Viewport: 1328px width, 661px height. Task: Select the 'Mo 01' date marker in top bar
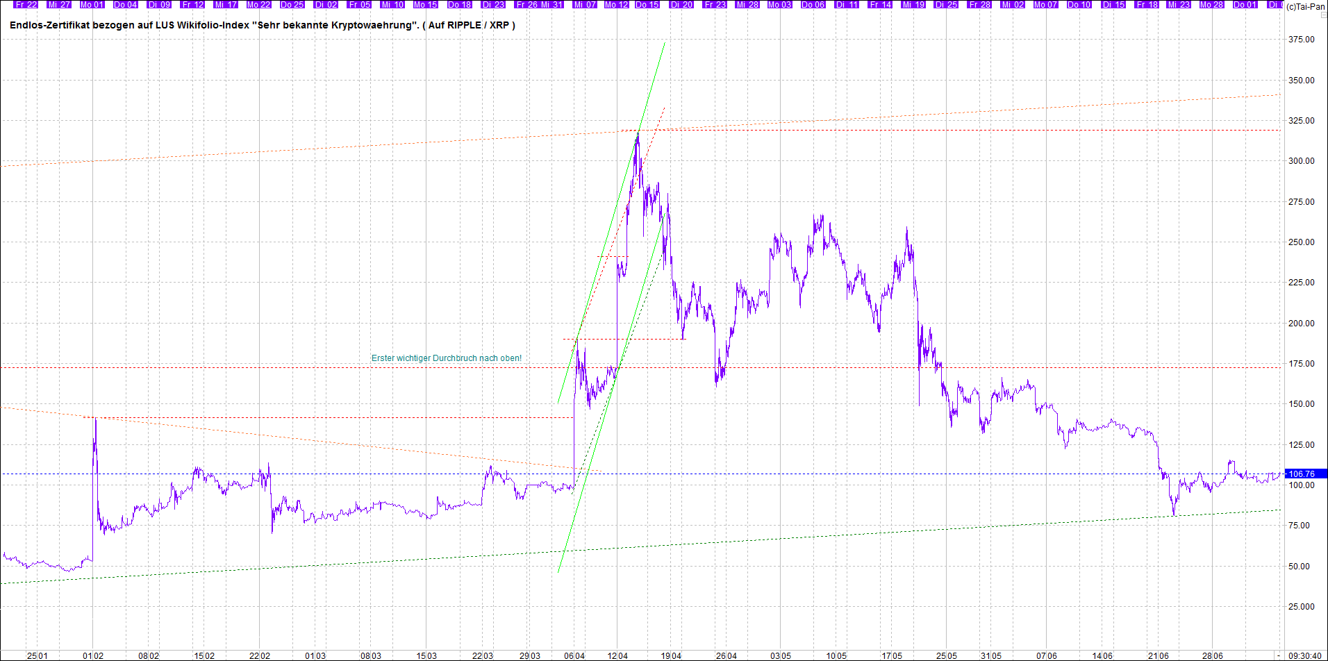click(92, 4)
